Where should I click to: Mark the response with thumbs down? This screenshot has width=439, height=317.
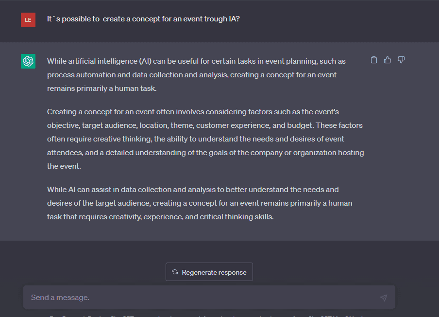(401, 60)
